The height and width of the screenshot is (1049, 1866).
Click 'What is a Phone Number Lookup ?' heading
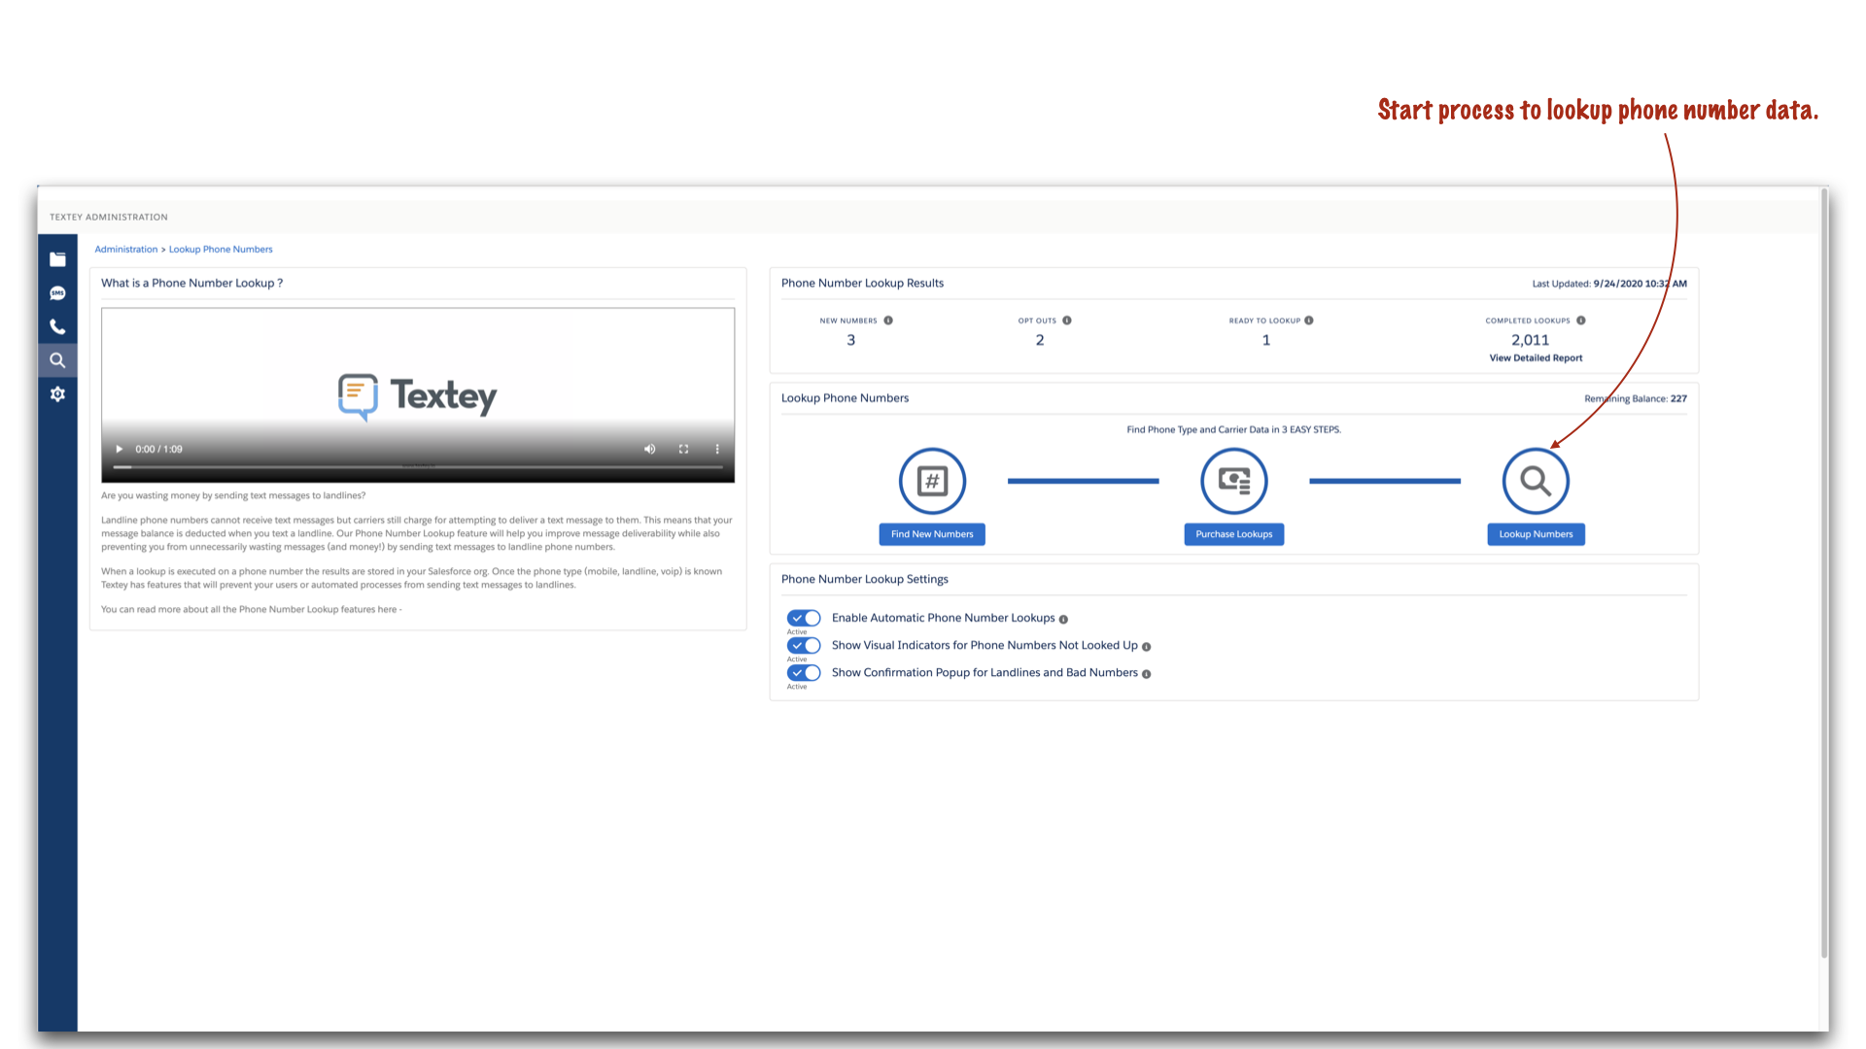(192, 284)
